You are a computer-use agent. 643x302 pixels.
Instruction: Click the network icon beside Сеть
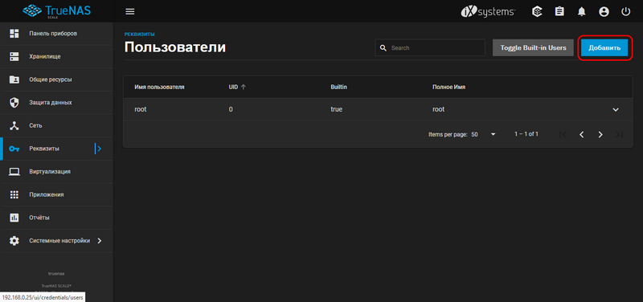click(x=14, y=125)
